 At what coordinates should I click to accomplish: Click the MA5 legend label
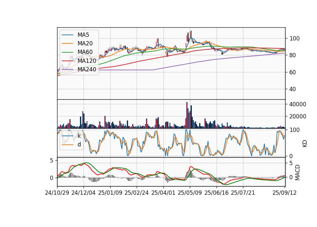(83, 35)
